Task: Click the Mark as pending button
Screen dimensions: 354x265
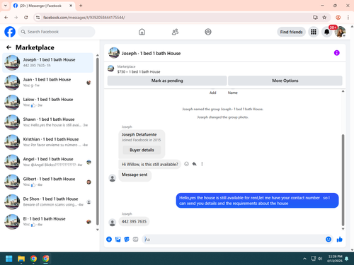Action: point(167,81)
